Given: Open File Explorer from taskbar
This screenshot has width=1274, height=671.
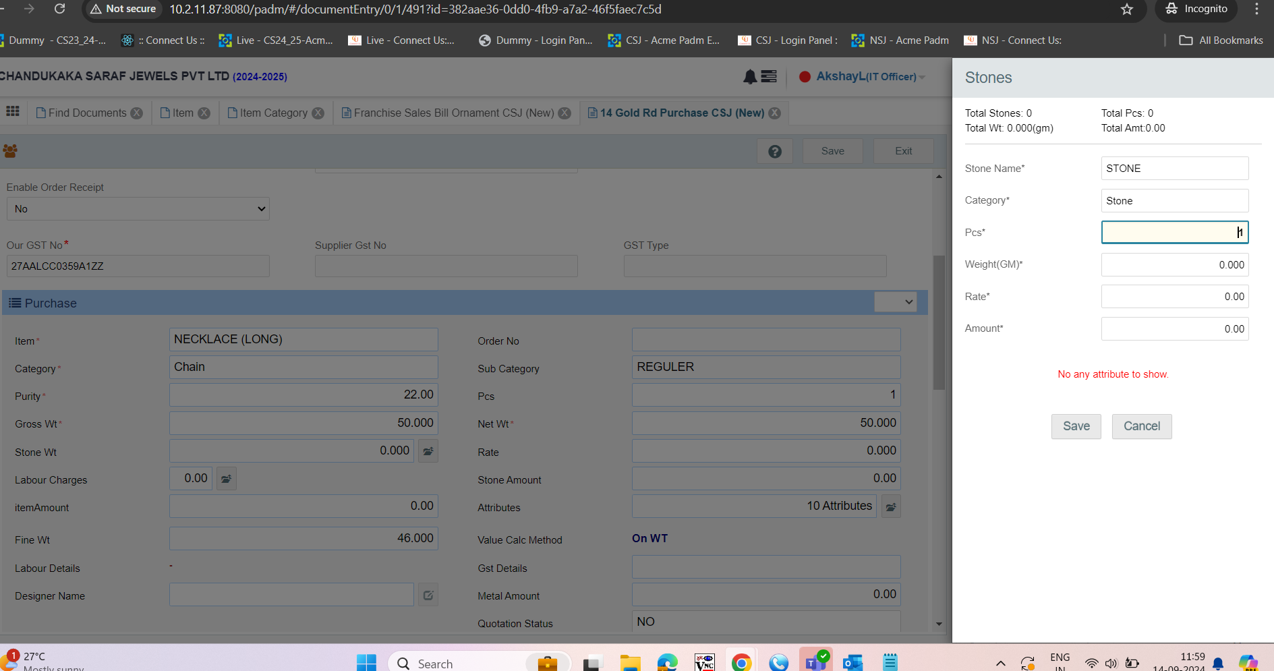Looking at the screenshot, I should pyautogui.click(x=630, y=663).
